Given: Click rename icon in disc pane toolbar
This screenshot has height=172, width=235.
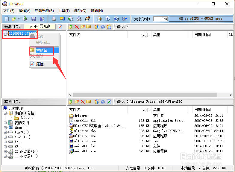Looking at the screenshot, I should click(89, 27).
